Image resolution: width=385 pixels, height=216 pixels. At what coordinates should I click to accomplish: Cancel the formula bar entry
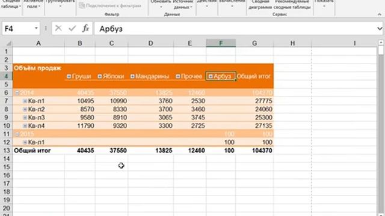[58, 28]
